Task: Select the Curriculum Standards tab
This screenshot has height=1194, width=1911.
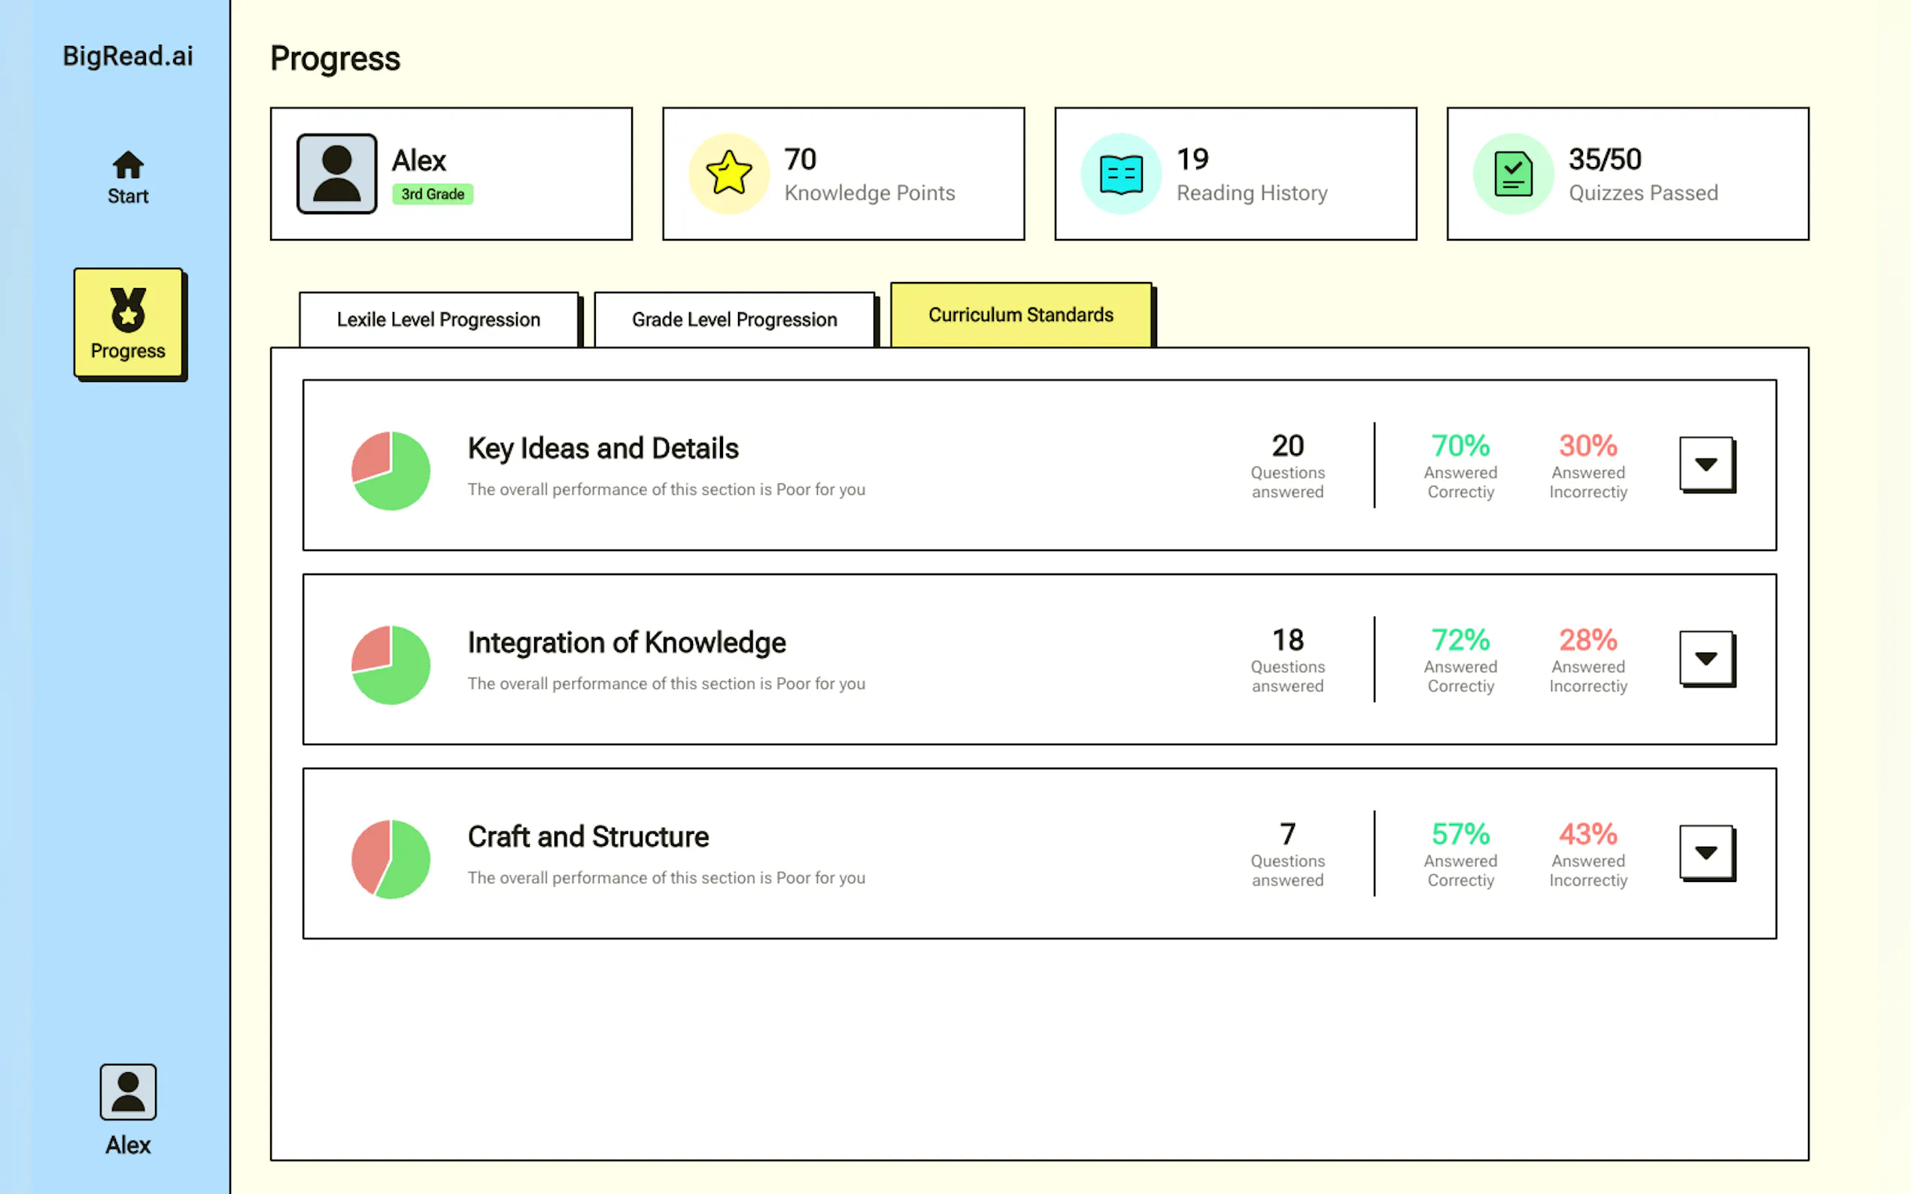Action: (1020, 315)
